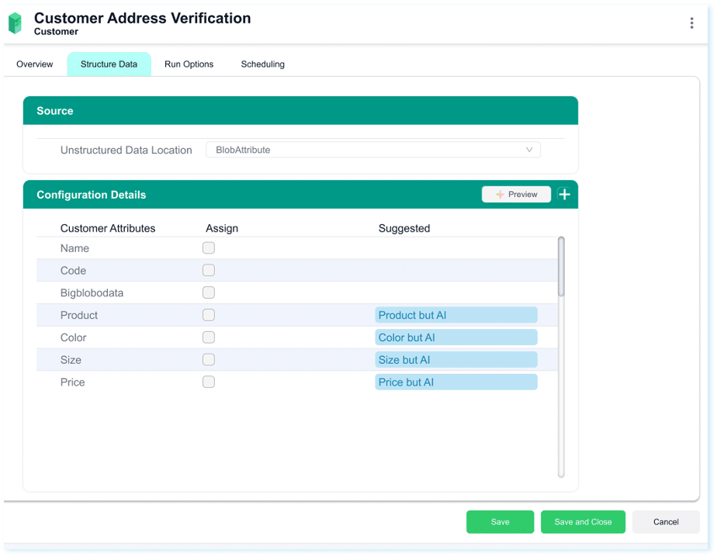The image size is (717, 557).
Task: Click the 'Customer' subtitle under the title
Action: 56,32
